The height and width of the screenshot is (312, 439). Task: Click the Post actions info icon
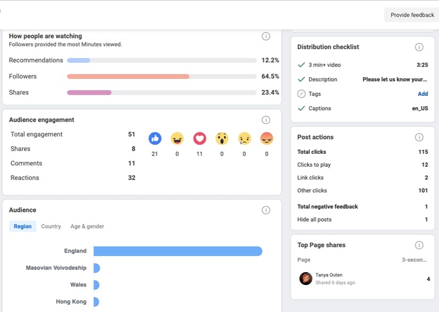coord(419,137)
